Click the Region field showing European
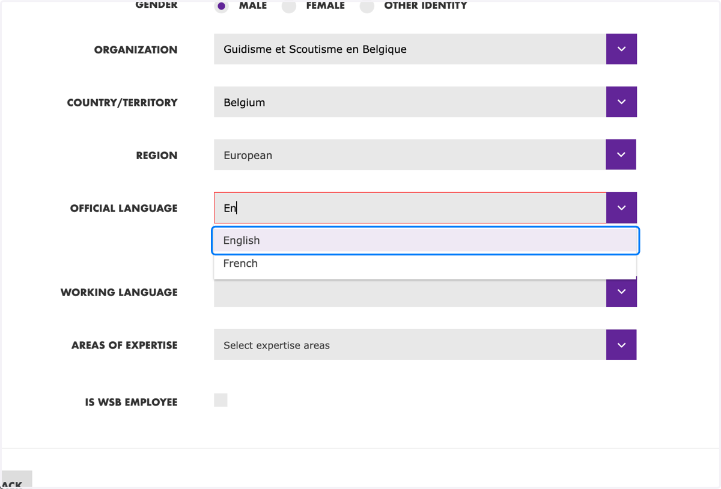721x489 pixels. tap(410, 155)
